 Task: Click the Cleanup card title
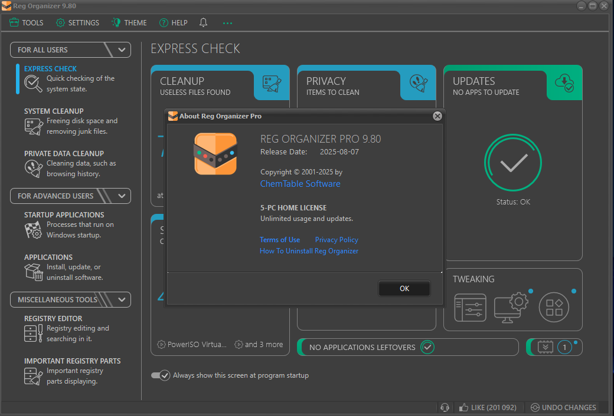point(182,81)
